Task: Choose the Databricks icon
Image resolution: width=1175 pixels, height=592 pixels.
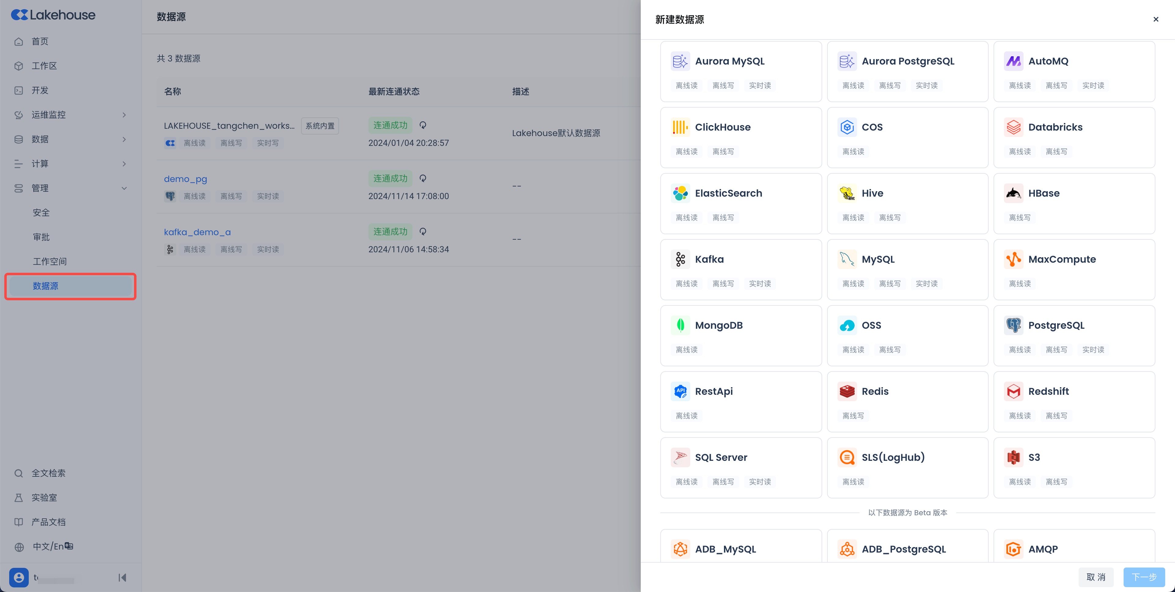Action: coord(1013,127)
